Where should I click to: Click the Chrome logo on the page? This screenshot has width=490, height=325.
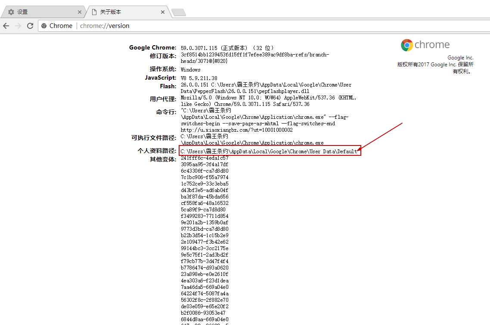point(407,45)
